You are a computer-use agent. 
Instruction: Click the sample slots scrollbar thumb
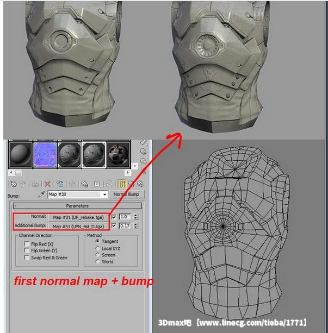coord(18,172)
